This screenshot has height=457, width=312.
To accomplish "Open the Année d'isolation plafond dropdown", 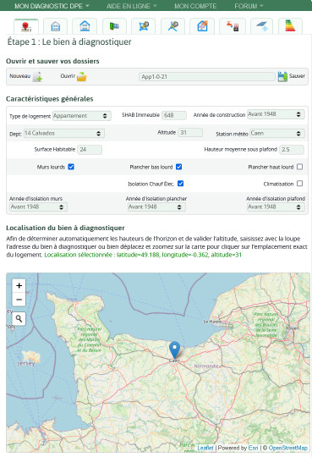I will [276, 207].
